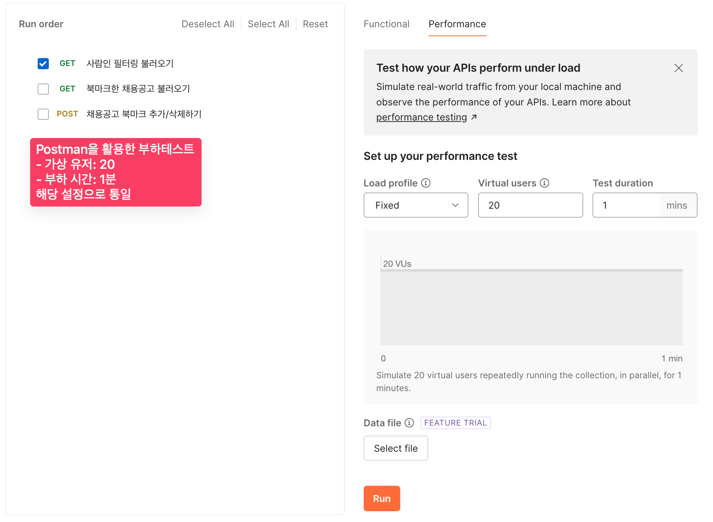Click the performance testing link
Image resolution: width=713 pixels, height=522 pixels.
tap(421, 117)
